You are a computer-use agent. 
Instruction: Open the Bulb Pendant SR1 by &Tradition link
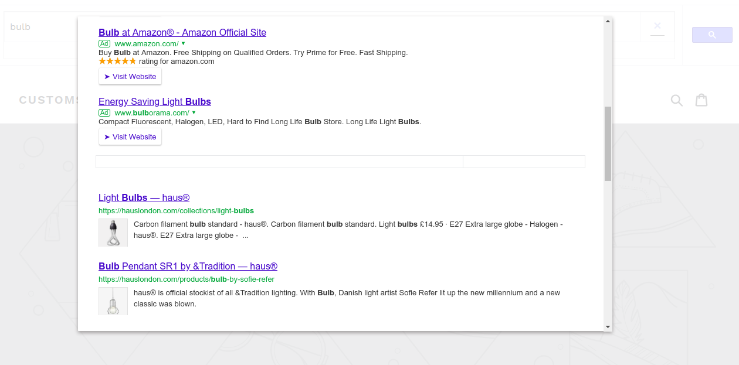pos(188,266)
